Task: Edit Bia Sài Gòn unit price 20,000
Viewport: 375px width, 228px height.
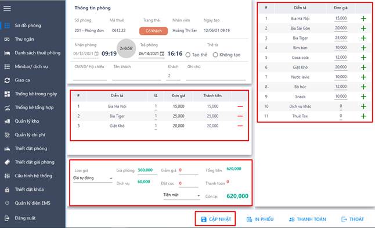Action: click(341, 28)
